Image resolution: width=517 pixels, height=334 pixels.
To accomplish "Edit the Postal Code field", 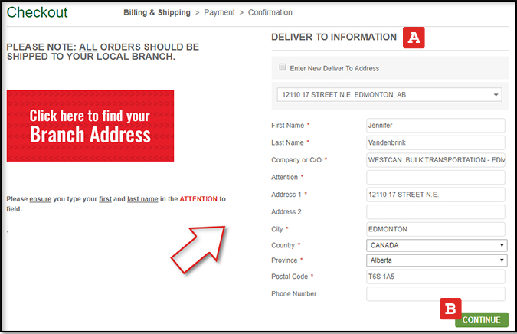I will click(x=436, y=277).
